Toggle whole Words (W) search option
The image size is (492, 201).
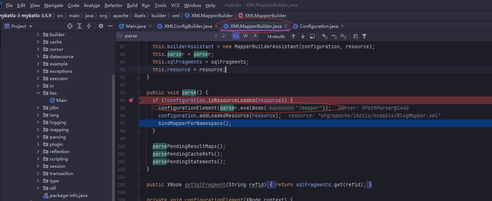(245, 36)
